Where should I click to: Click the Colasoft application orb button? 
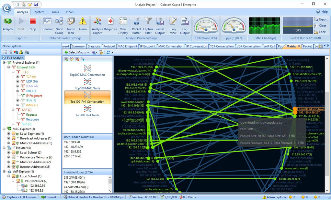tap(7, 8)
